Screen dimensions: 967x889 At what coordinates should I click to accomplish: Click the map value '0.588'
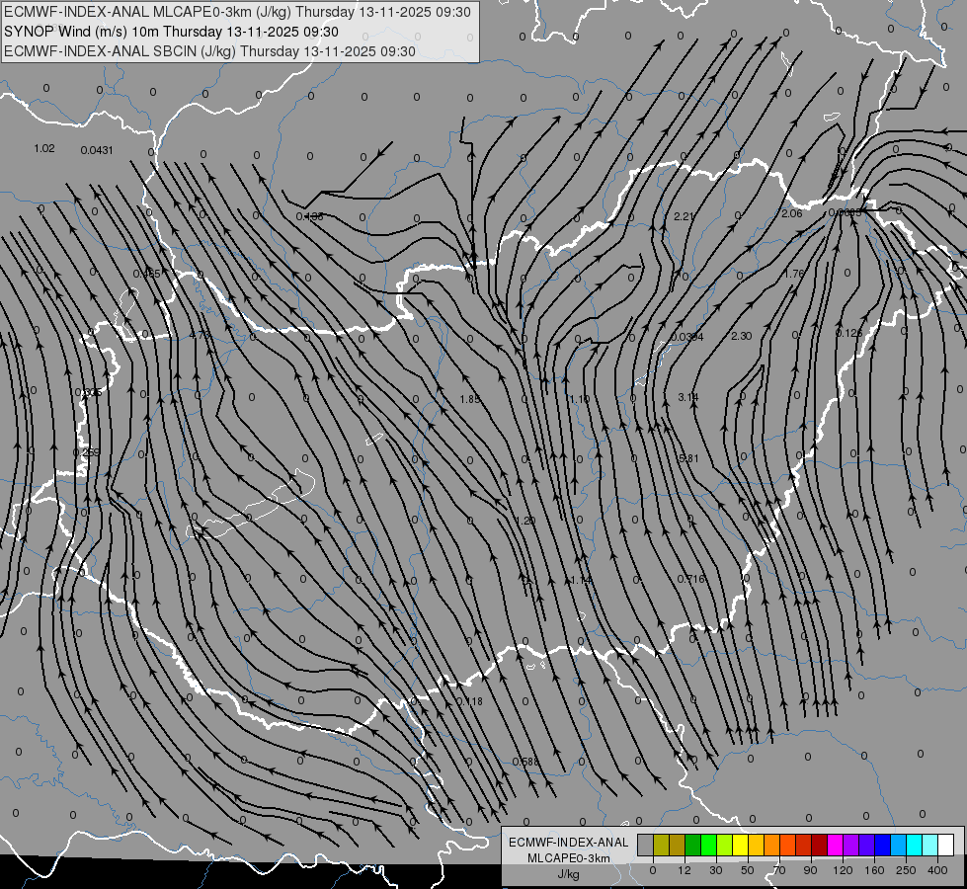pyautogui.click(x=526, y=762)
